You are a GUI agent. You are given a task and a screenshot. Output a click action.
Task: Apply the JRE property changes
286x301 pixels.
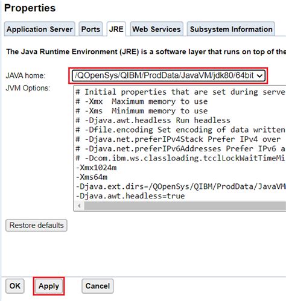pyautogui.click(x=49, y=286)
